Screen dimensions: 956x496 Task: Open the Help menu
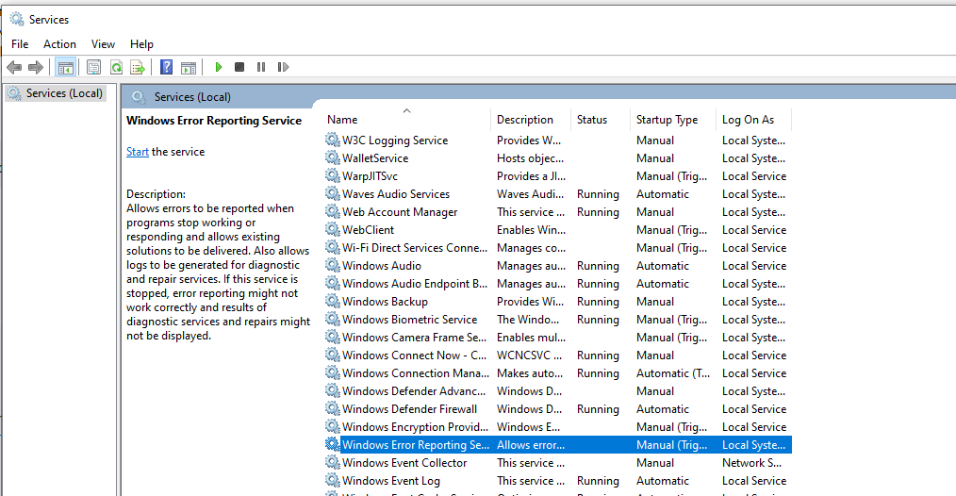pos(141,44)
